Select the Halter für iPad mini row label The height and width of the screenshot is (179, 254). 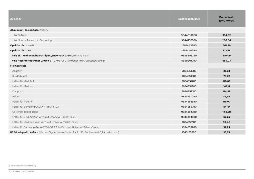point(23,86)
